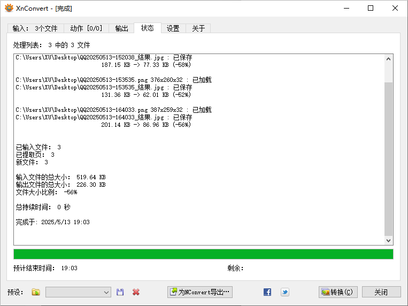The width and height of the screenshot is (408, 306).
Task: Click the vertical scrollbar thumb in log
Action: pos(389,159)
